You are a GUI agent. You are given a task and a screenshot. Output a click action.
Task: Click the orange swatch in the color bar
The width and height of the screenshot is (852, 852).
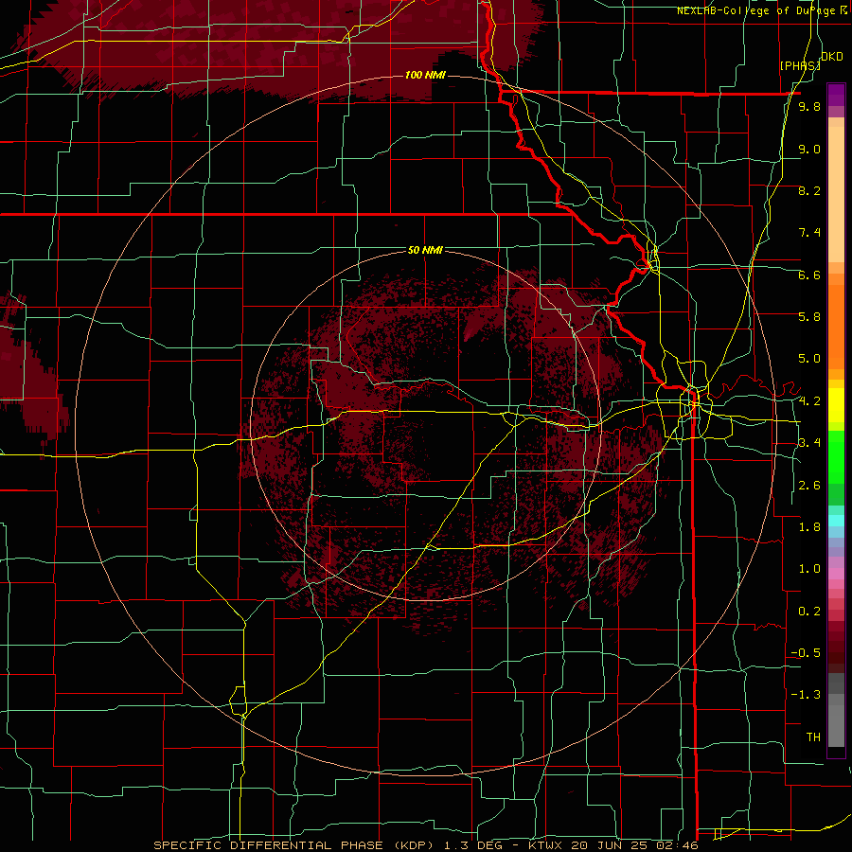(x=836, y=326)
